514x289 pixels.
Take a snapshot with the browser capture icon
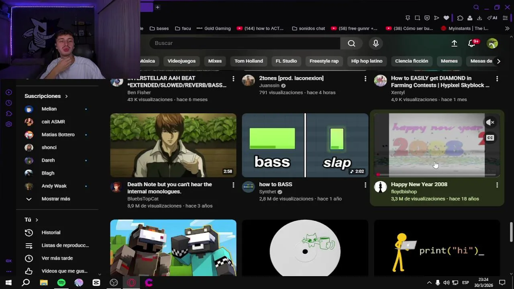click(x=417, y=18)
